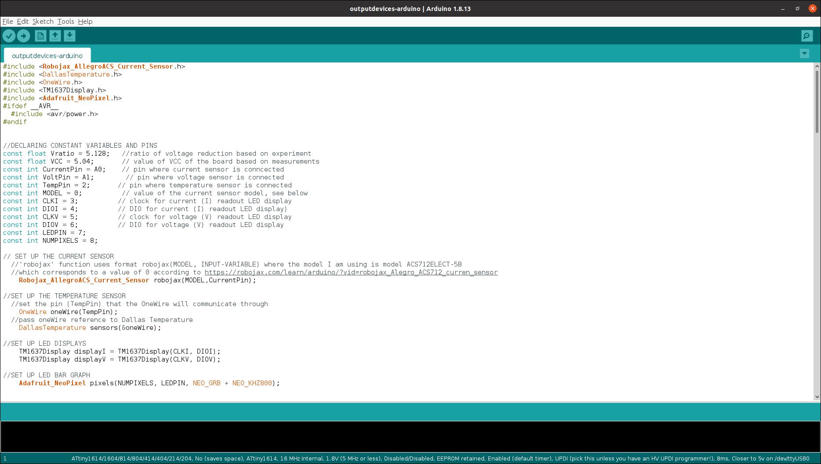Click the displayI TM1637Display line
Viewport: 821px width, 464px height.
[x=120, y=351]
